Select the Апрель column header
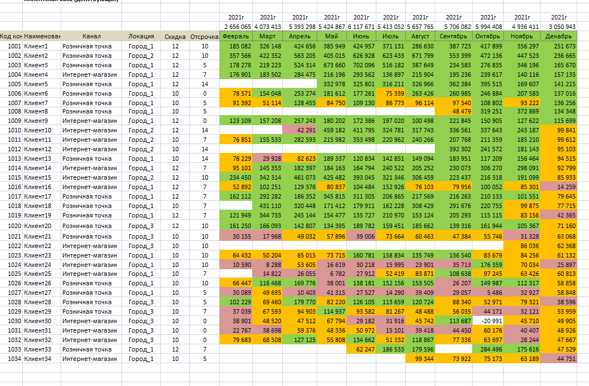Viewport: 589px width, 386px height. pyautogui.click(x=300, y=36)
